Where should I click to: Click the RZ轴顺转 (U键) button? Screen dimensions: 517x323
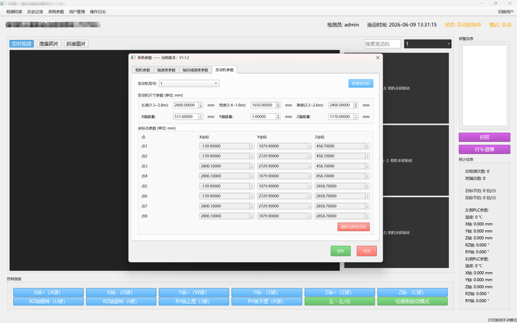pos(48,301)
